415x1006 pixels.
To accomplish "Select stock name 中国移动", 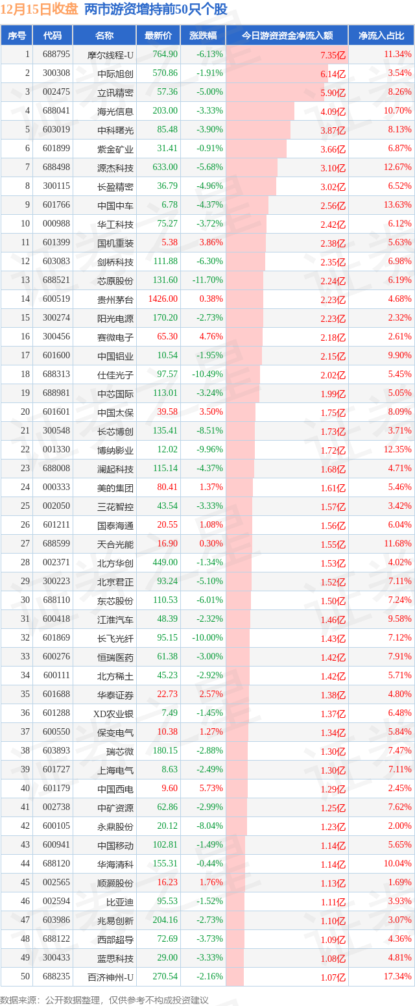I will pos(115,845).
